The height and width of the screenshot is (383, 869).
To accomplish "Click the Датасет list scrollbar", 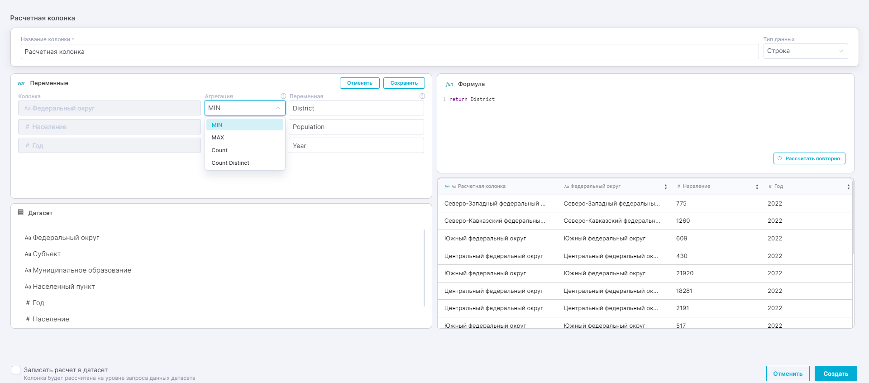I will tap(424, 267).
